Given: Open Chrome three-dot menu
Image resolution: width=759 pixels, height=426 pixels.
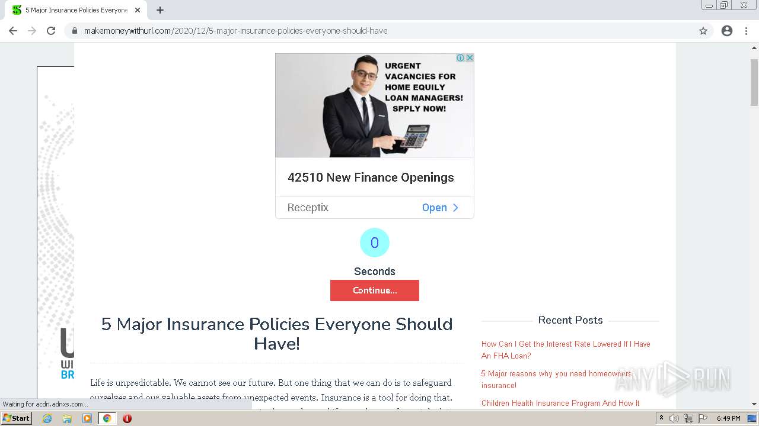Looking at the screenshot, I should coord(747,31).
